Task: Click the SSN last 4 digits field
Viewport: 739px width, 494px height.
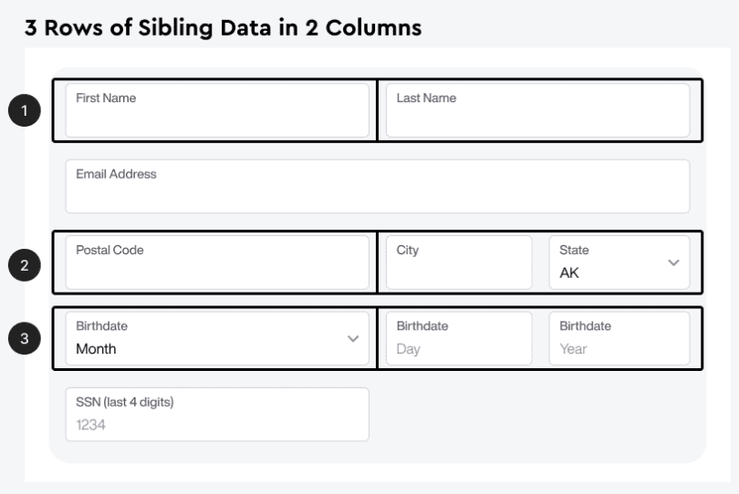Action: click(217, 415)
